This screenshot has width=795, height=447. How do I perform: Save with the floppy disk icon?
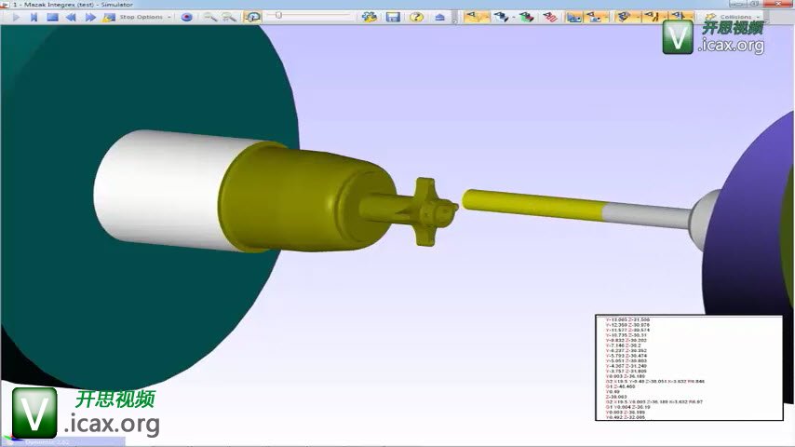coord(393,18)
